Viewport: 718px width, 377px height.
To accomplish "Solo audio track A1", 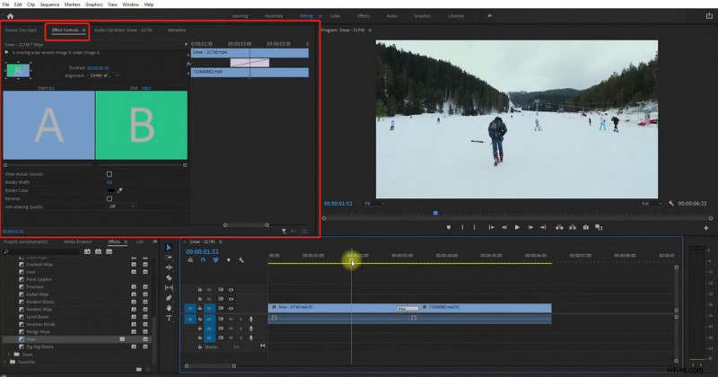I will pos(241,319).
